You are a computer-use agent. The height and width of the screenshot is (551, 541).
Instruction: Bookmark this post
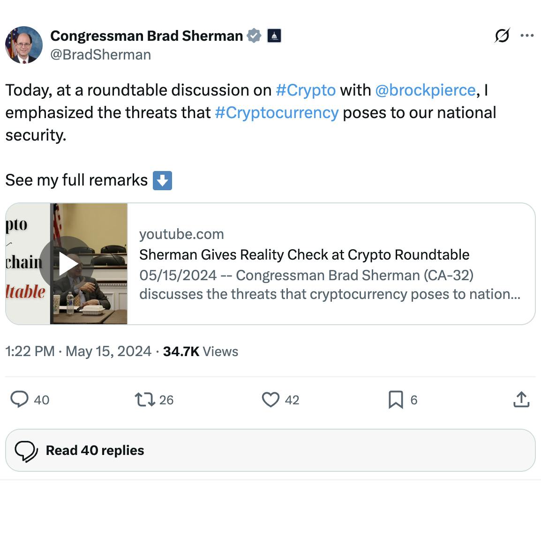pyautogui.click(x=396, y=400)
